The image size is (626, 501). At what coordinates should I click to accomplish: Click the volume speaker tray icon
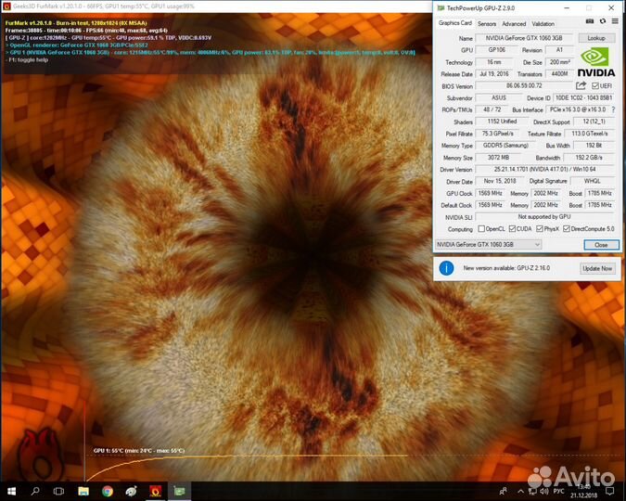tap(544, 491)
